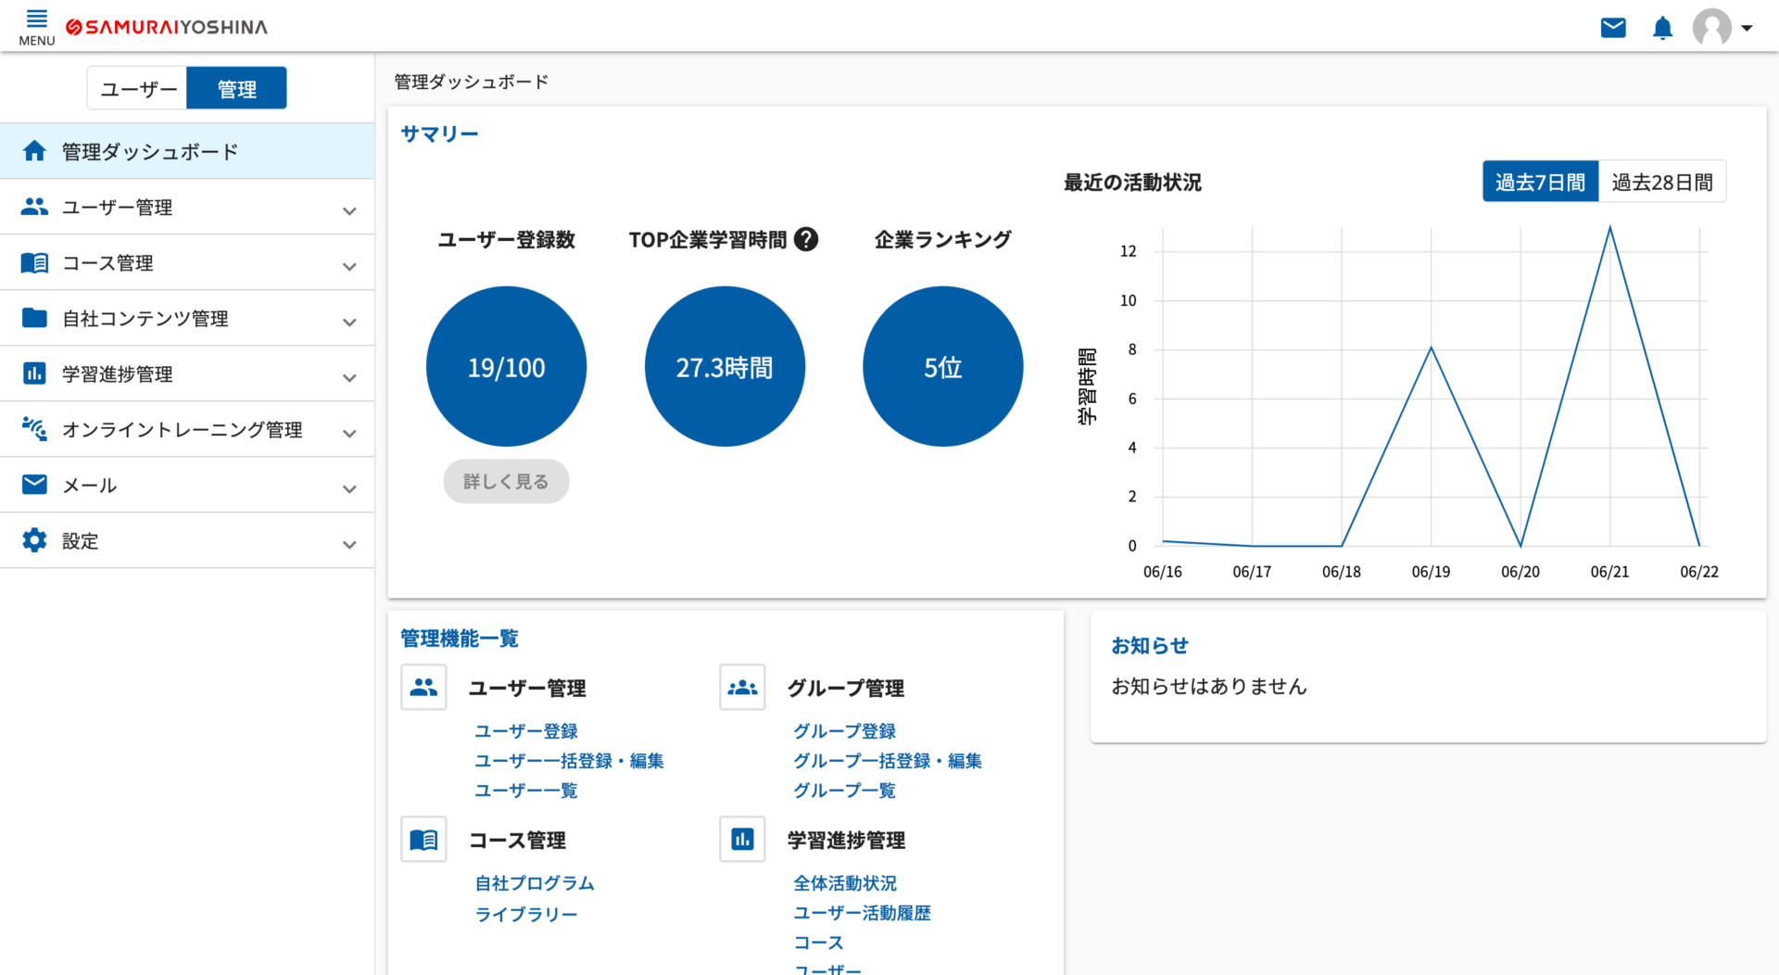Click the home icon beside 管理ダッシュボード
This screenshot has width=1779, height=975.
(34, 151)
